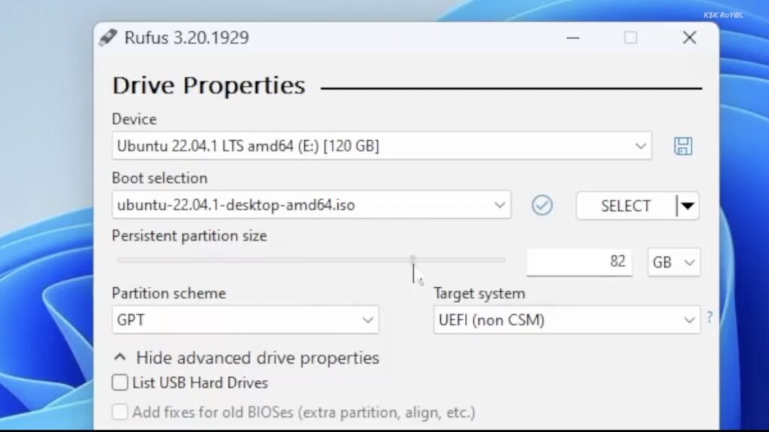
Task: Enable the List USB Hard Drives checkbox
Action: coord(120,382)
